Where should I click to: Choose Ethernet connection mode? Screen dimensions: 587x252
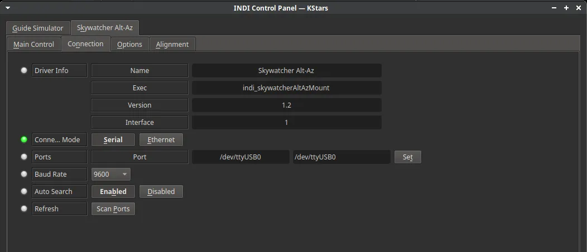[161, 139]
